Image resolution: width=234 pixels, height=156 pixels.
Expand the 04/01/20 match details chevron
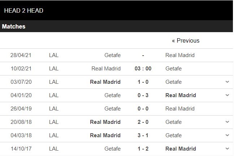pos(227,95)
